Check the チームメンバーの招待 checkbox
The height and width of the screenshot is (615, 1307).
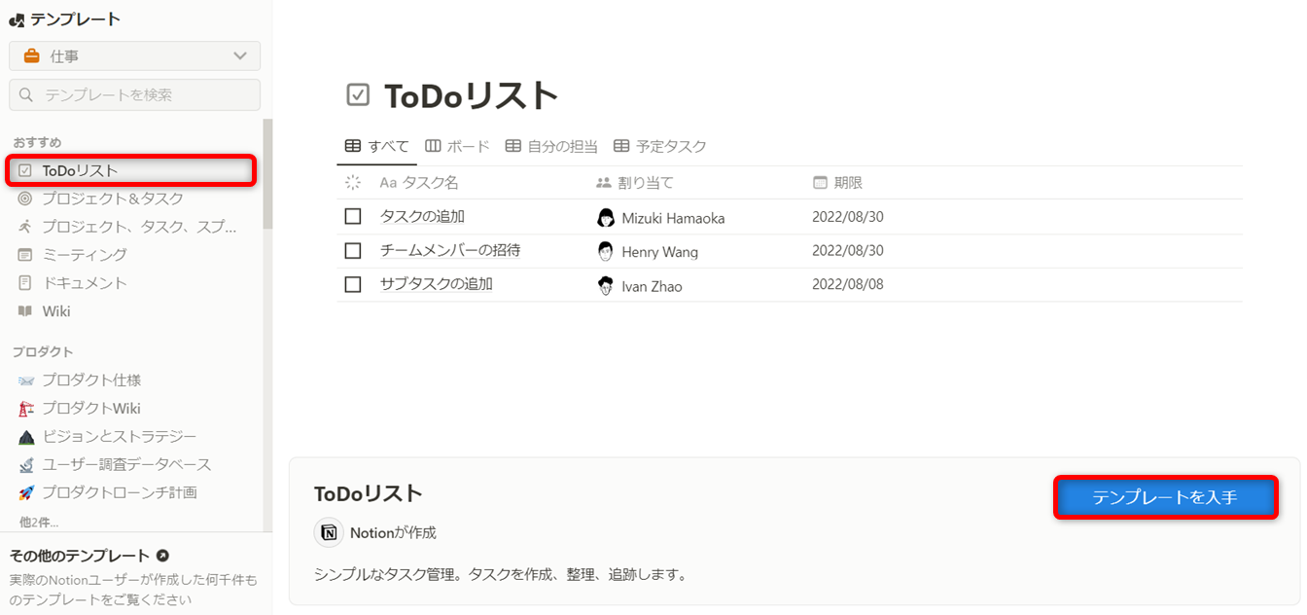[x=353, y=250]
